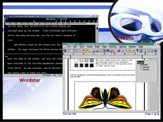Click the table grid icon in DeScribe toolbar

(x=104, y=51)
